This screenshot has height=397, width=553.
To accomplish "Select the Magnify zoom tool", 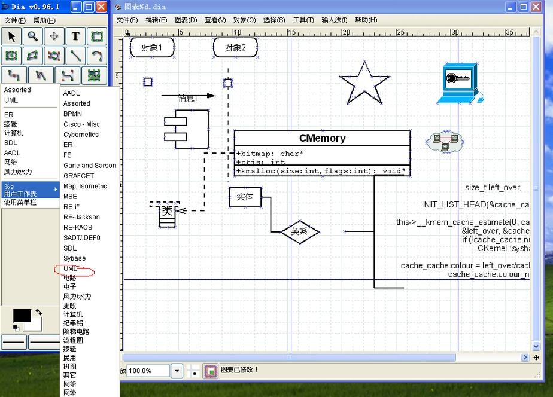I will tap(33, 36).
